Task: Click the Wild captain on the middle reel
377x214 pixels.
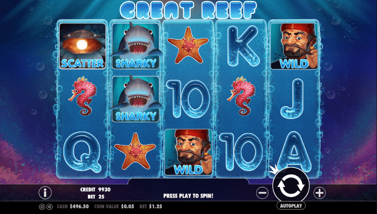Action: click(x=188, y=152)
